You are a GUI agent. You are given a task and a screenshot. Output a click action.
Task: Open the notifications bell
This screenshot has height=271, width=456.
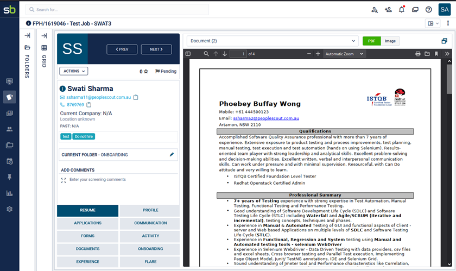[x=402, y=10]
